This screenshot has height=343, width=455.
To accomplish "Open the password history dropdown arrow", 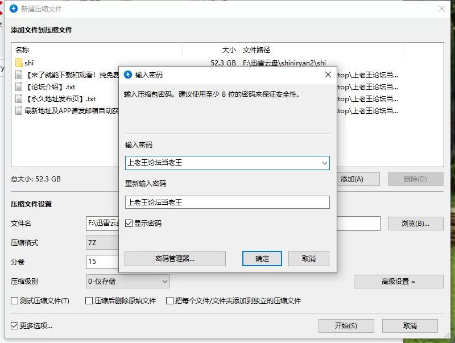I will 325,163.
